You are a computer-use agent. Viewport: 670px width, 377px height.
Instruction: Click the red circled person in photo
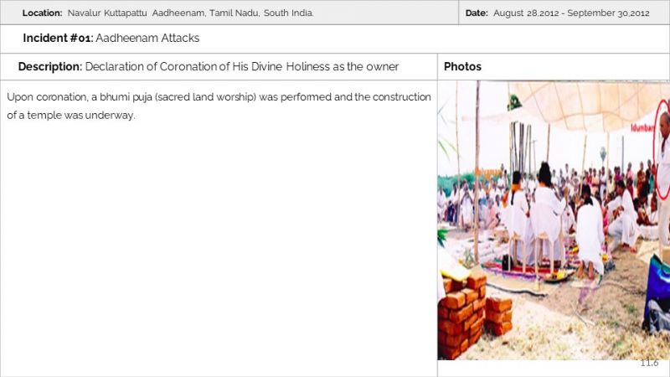[663, 150]
